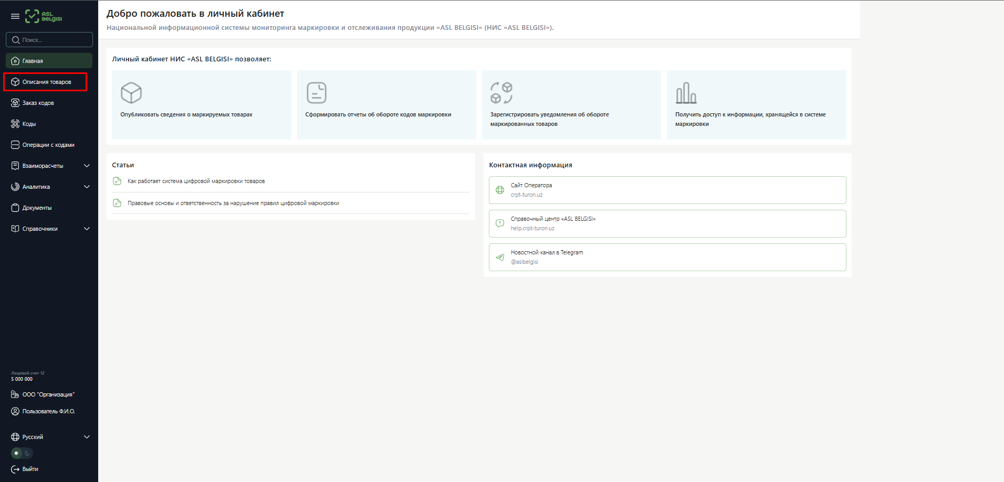Click the receipt icon beside Взаиморасчеты

[x=15, y=166]
